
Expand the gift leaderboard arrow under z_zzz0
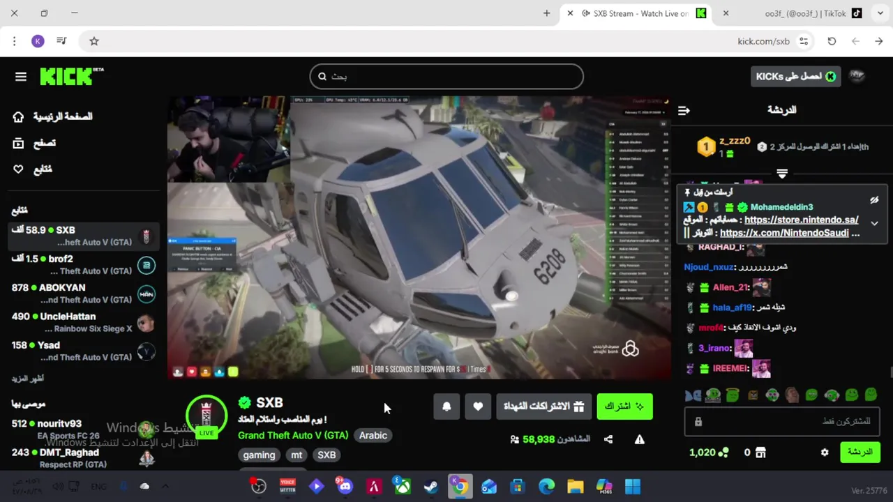click(x=782, y=174)
